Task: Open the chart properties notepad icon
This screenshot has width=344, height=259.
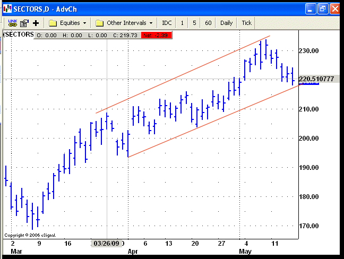Action: click(24, 23)
